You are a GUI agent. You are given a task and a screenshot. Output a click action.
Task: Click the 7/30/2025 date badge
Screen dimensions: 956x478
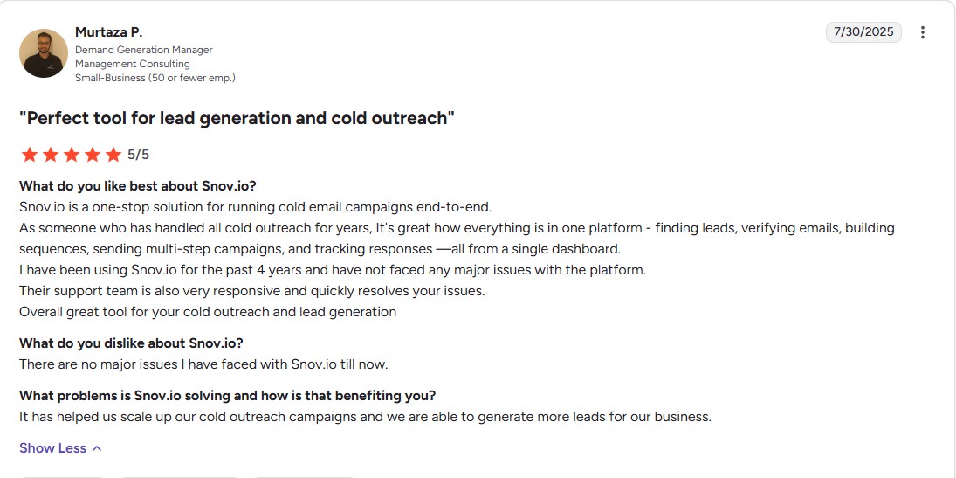tap(863, 32)
